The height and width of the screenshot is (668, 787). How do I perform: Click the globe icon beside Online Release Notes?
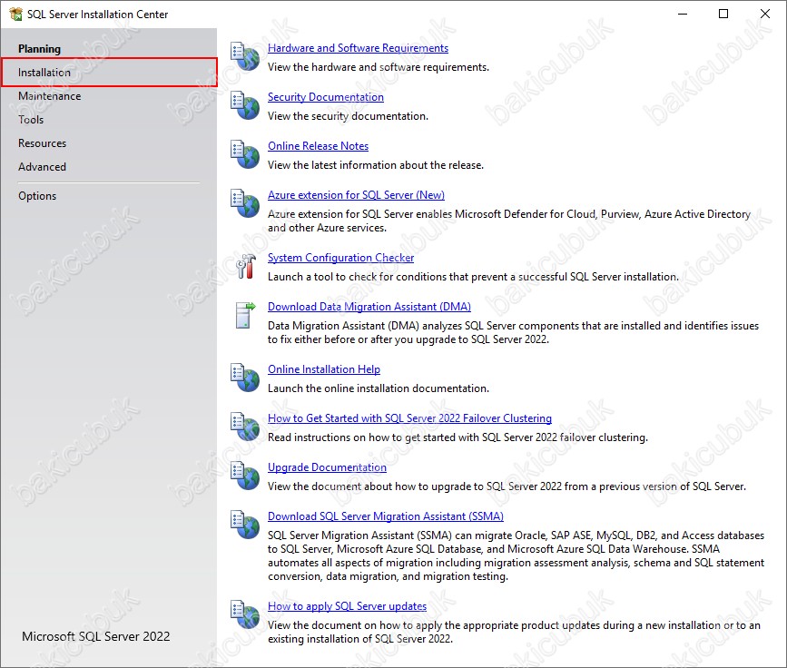245,154
